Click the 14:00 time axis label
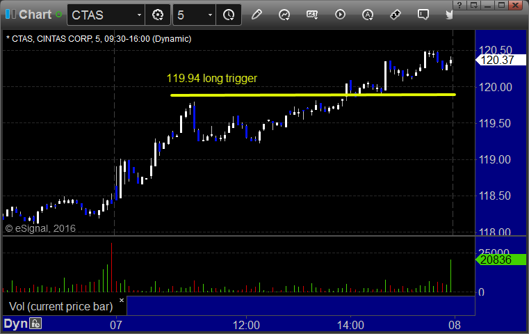The image size is (529, 334). 350,325
